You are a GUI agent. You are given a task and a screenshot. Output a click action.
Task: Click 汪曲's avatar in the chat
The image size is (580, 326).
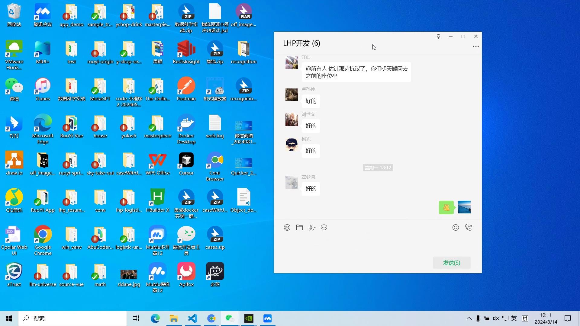(x=292, y=62)
